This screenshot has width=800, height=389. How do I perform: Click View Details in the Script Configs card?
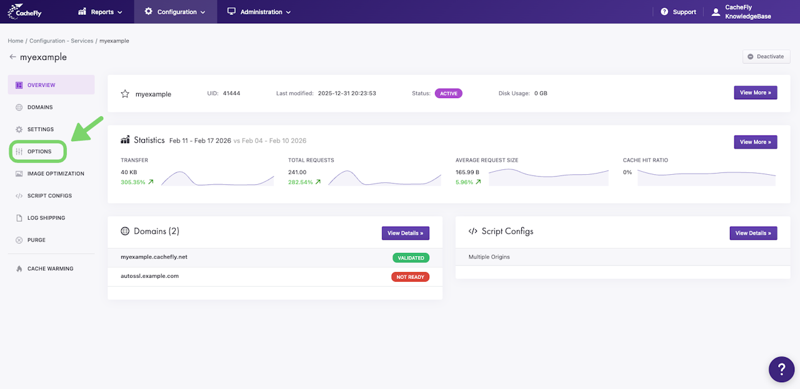click(754, 233)
